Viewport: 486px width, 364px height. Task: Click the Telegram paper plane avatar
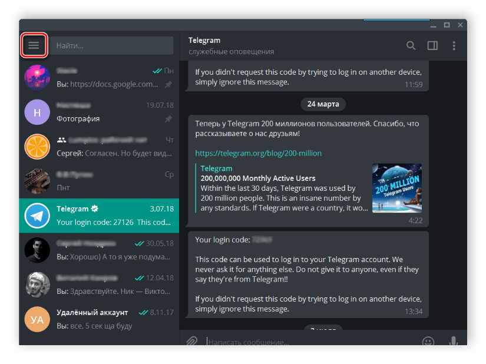[37, 216]
